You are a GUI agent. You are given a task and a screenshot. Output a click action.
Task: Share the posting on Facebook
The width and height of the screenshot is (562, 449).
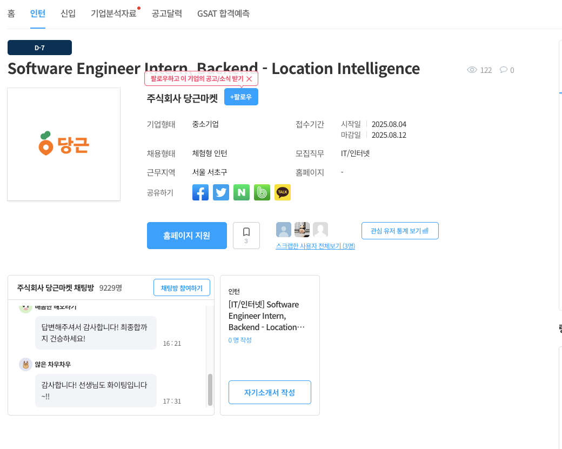click(x=200, y=192)
